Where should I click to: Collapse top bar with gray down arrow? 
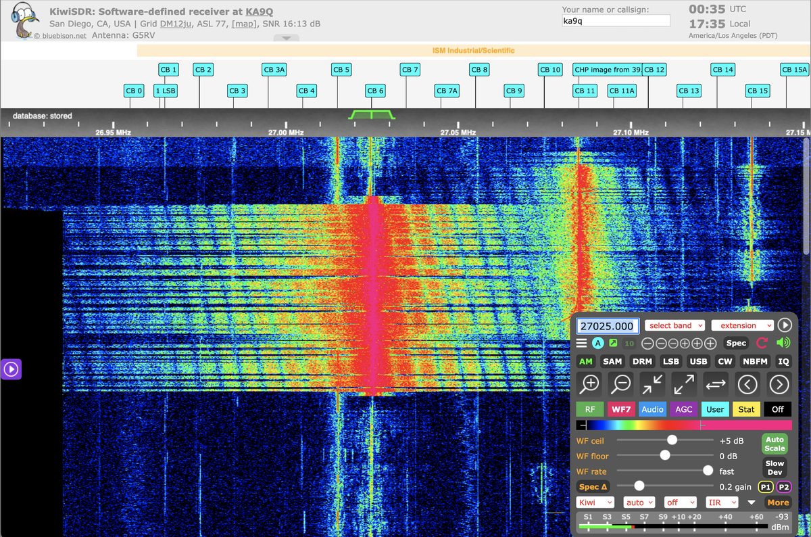[287, 39]
